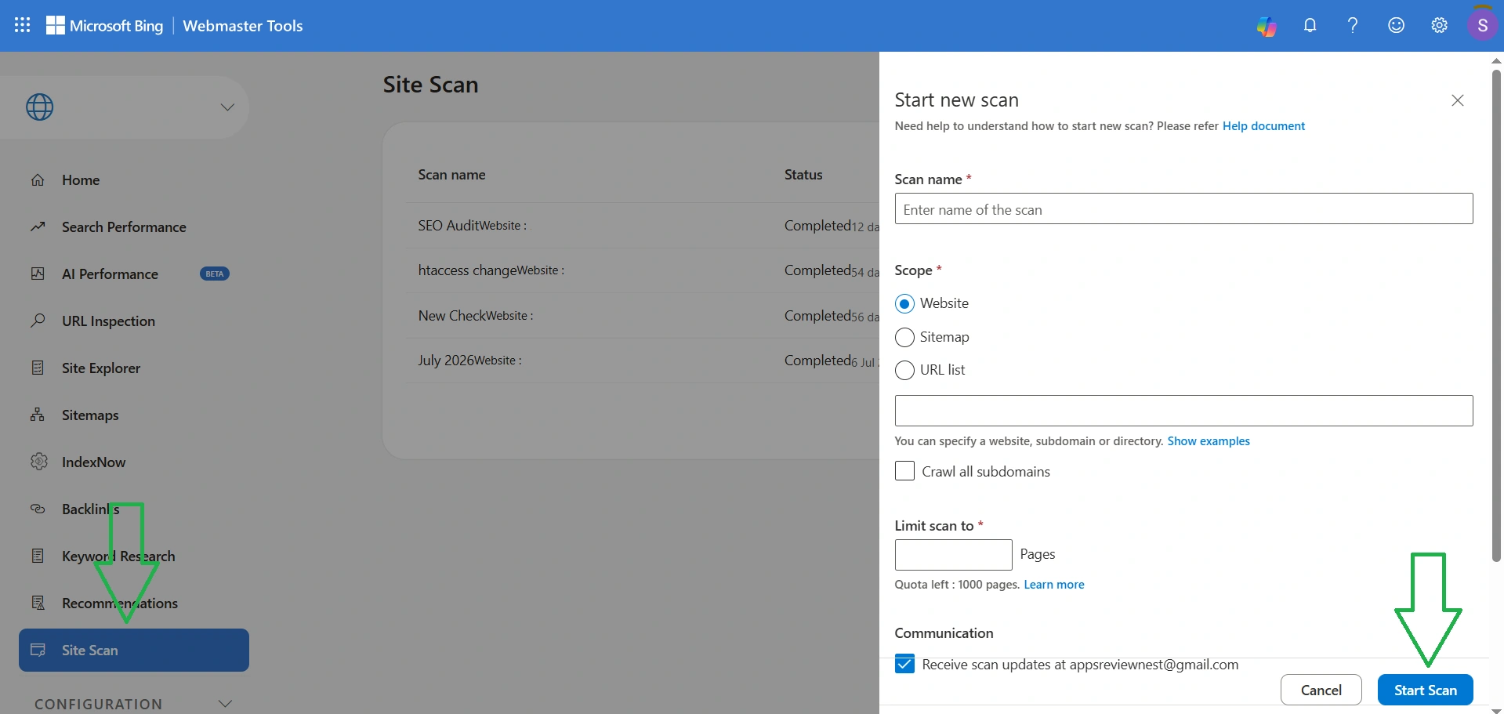Image resolution: width=1504 pixels, height=714 pixels.
Task: Click the AI Performance icon
Action: pos(38,274)
